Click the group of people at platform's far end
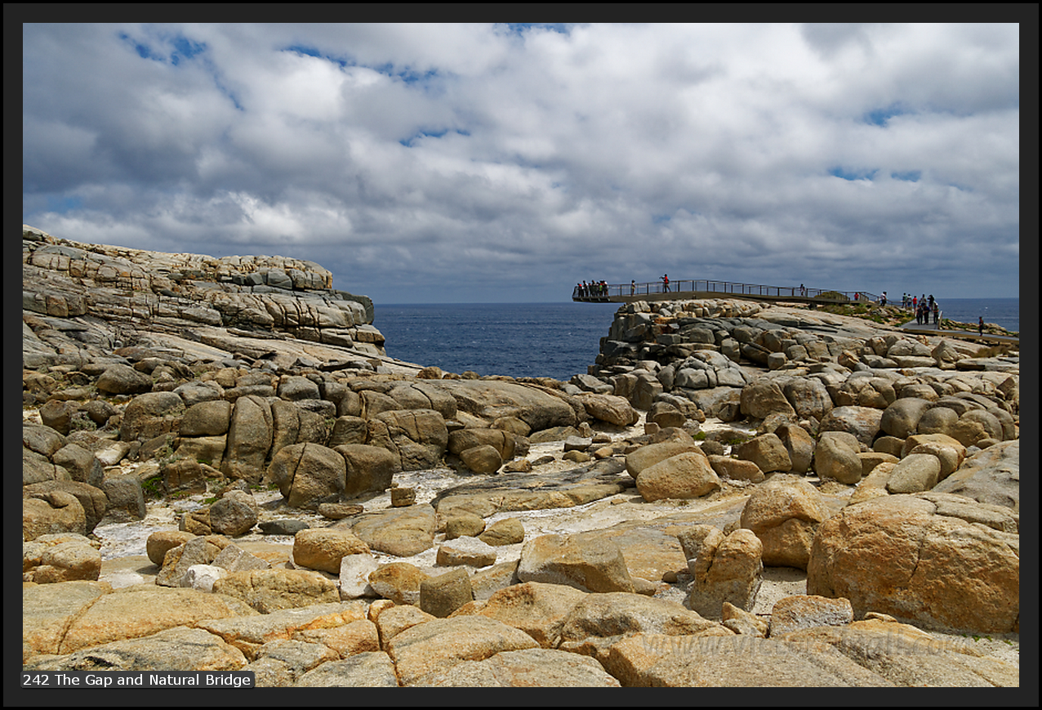 click(592, 288)
